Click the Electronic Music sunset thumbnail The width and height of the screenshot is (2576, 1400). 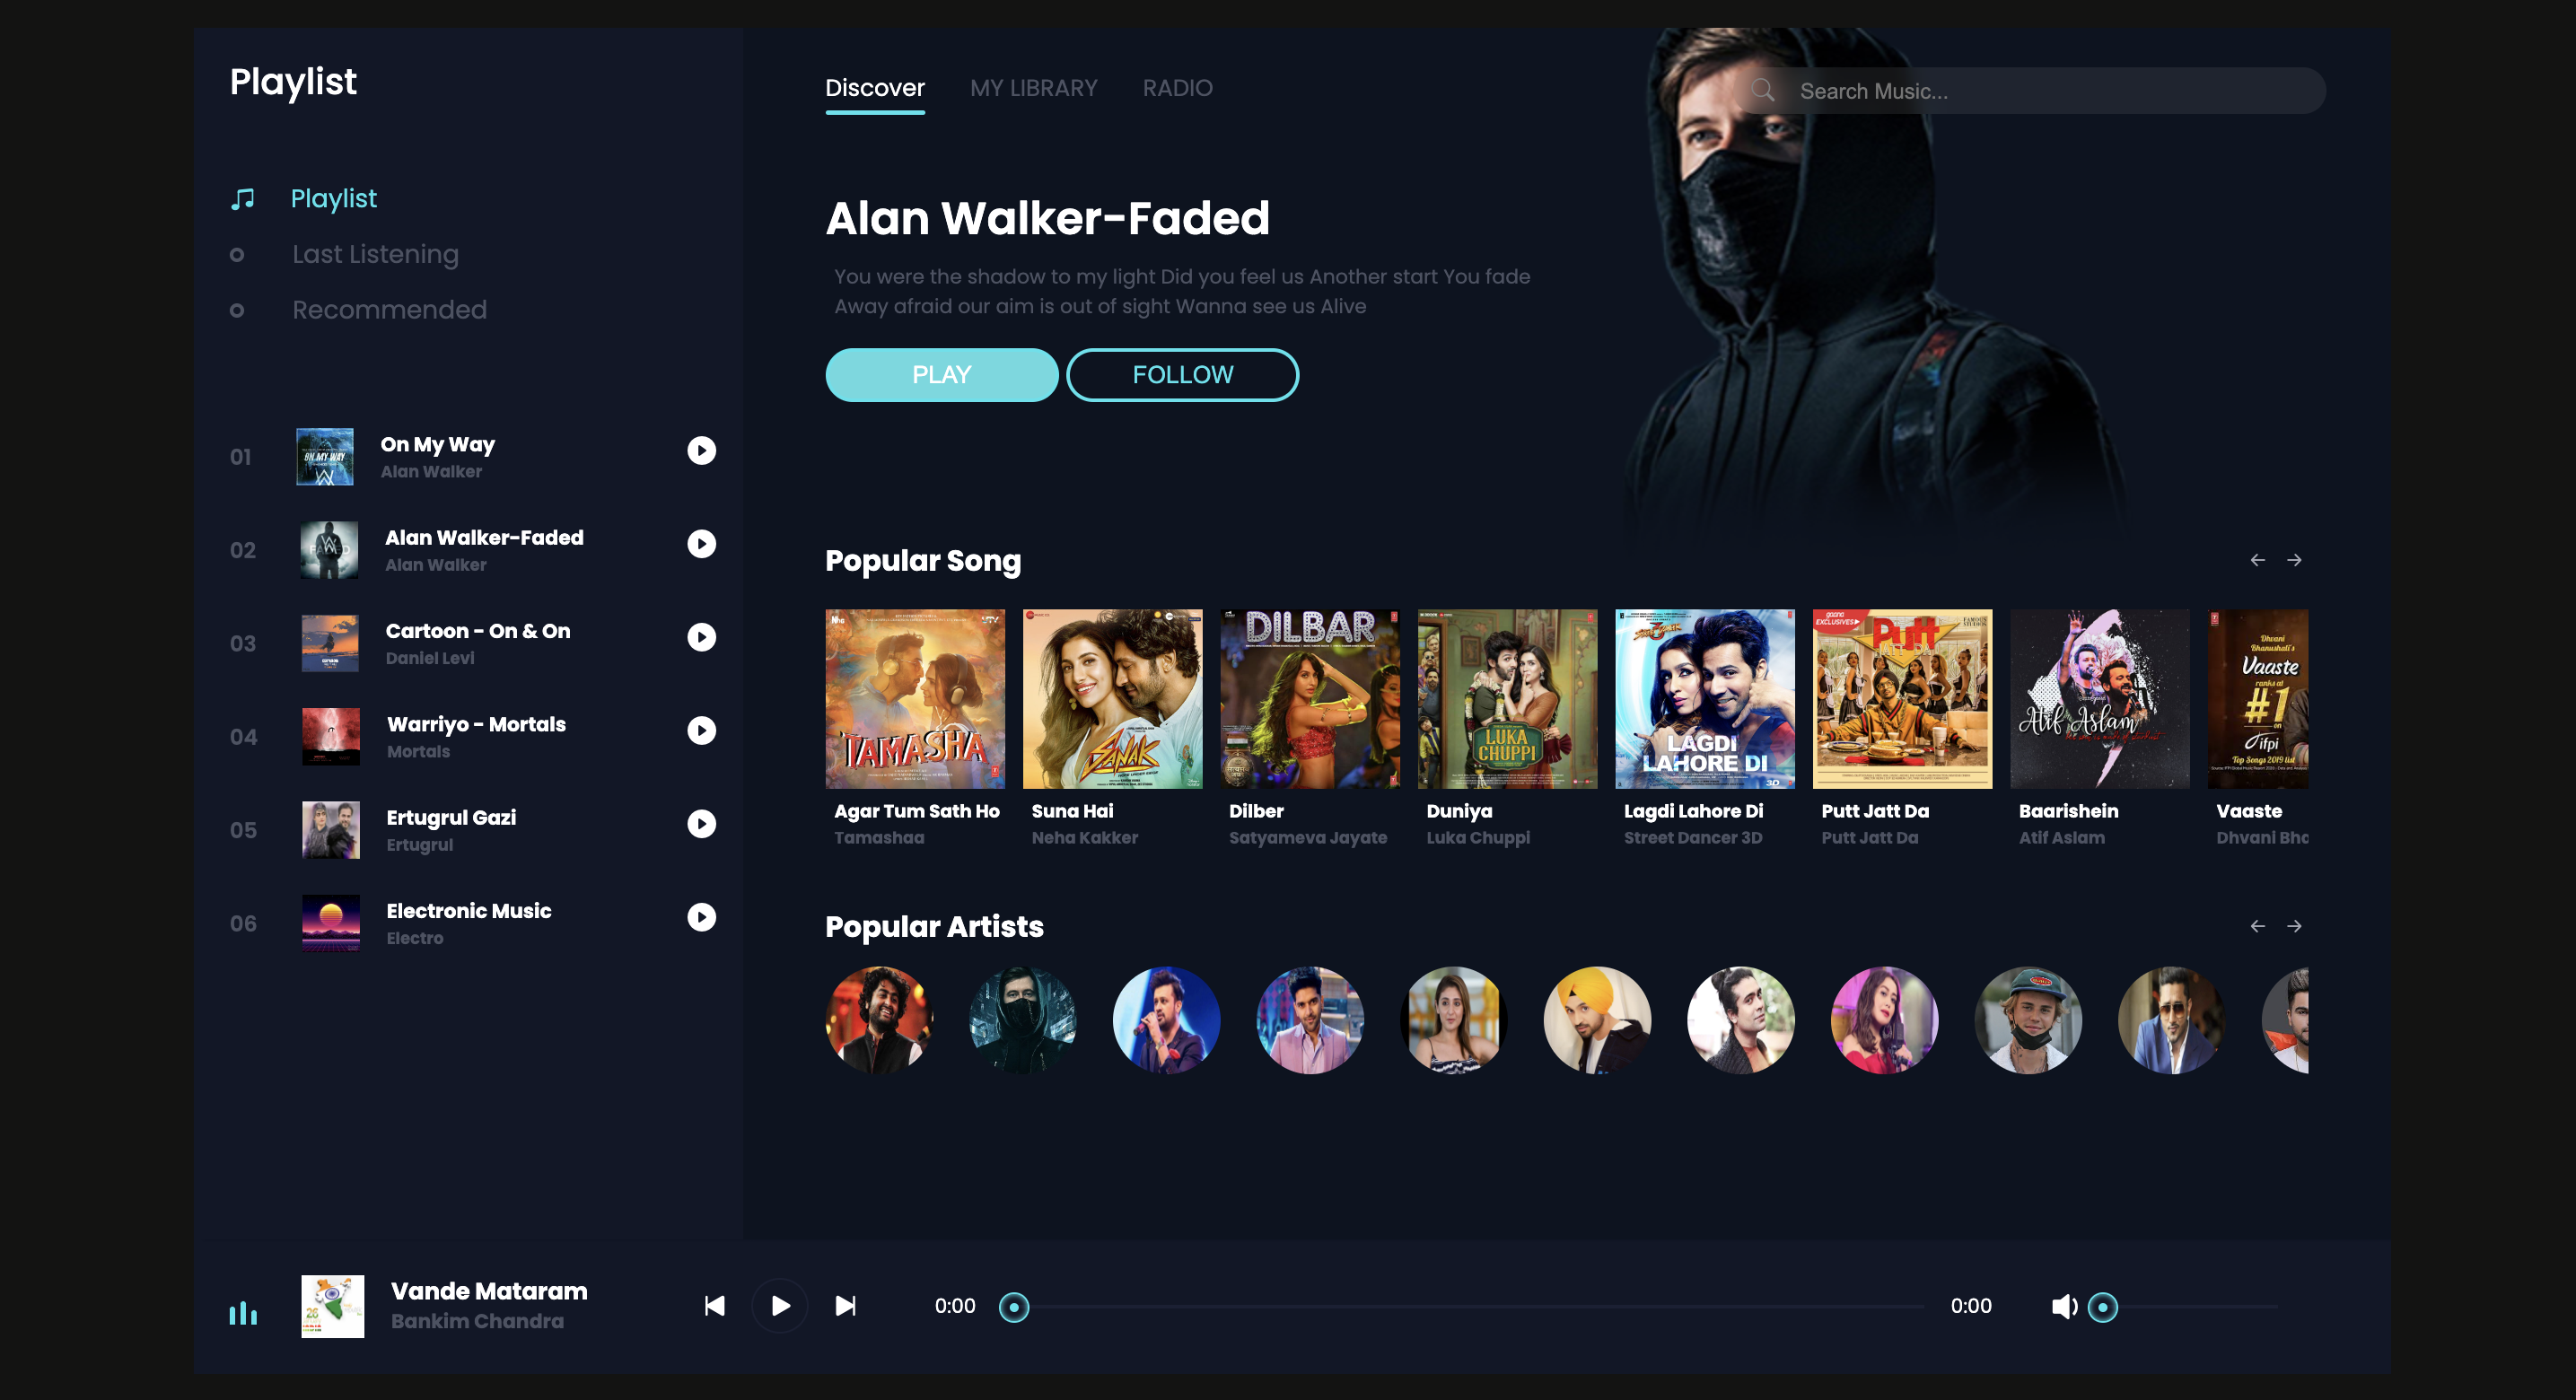point(331,923)
